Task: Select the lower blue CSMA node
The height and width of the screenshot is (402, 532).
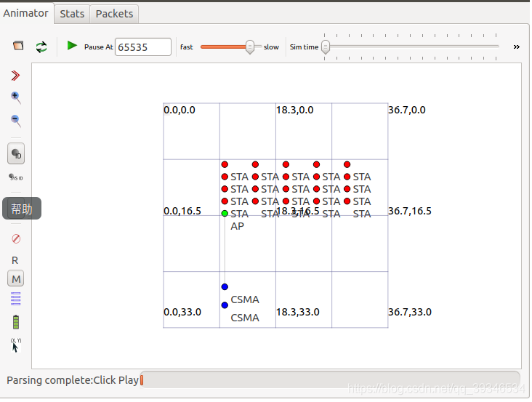Action: (x=225, y=305)
